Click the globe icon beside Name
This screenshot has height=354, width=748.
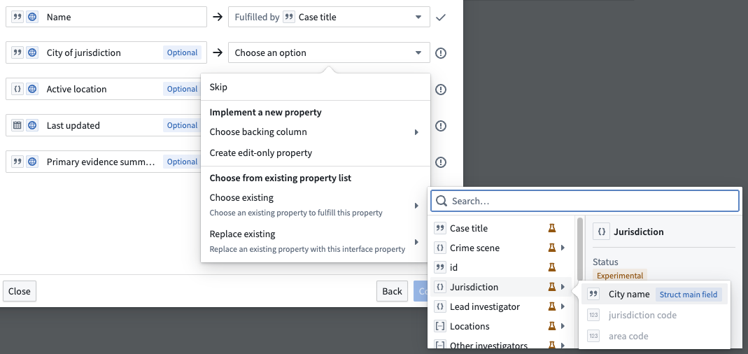click(32, 17)
